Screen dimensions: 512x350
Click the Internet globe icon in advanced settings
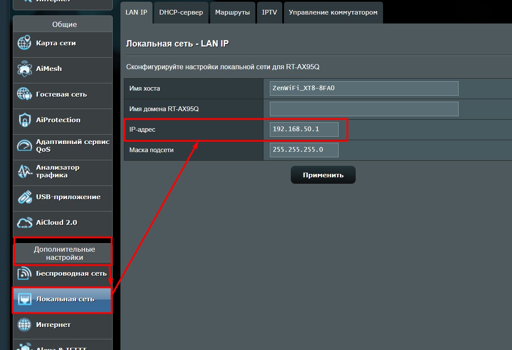tap(24, 324)
